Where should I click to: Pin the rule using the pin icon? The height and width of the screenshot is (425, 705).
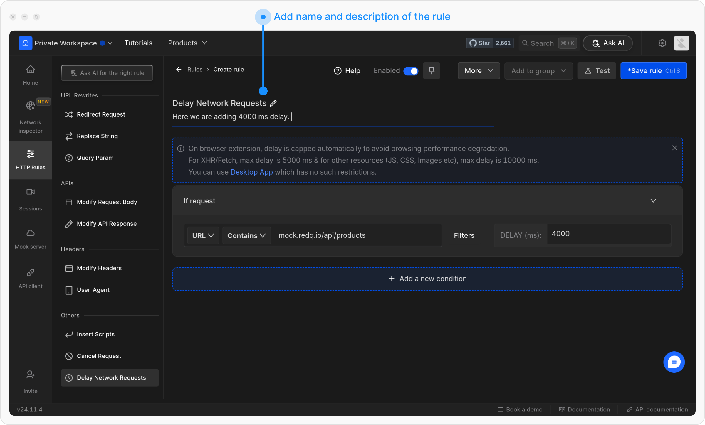point(431,71)
